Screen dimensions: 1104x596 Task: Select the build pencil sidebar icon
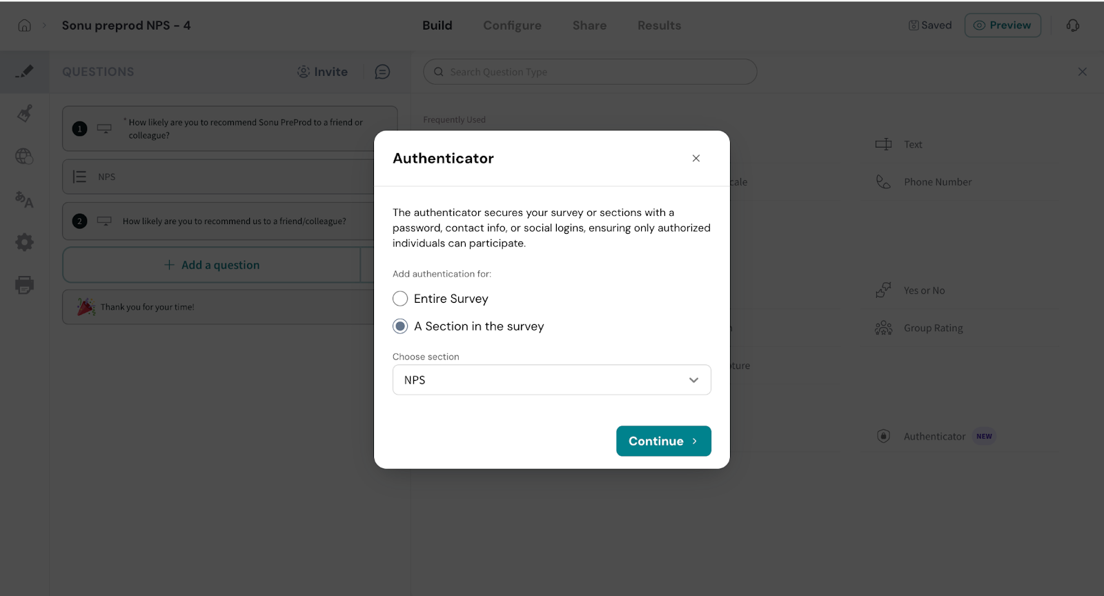point(24,71)
